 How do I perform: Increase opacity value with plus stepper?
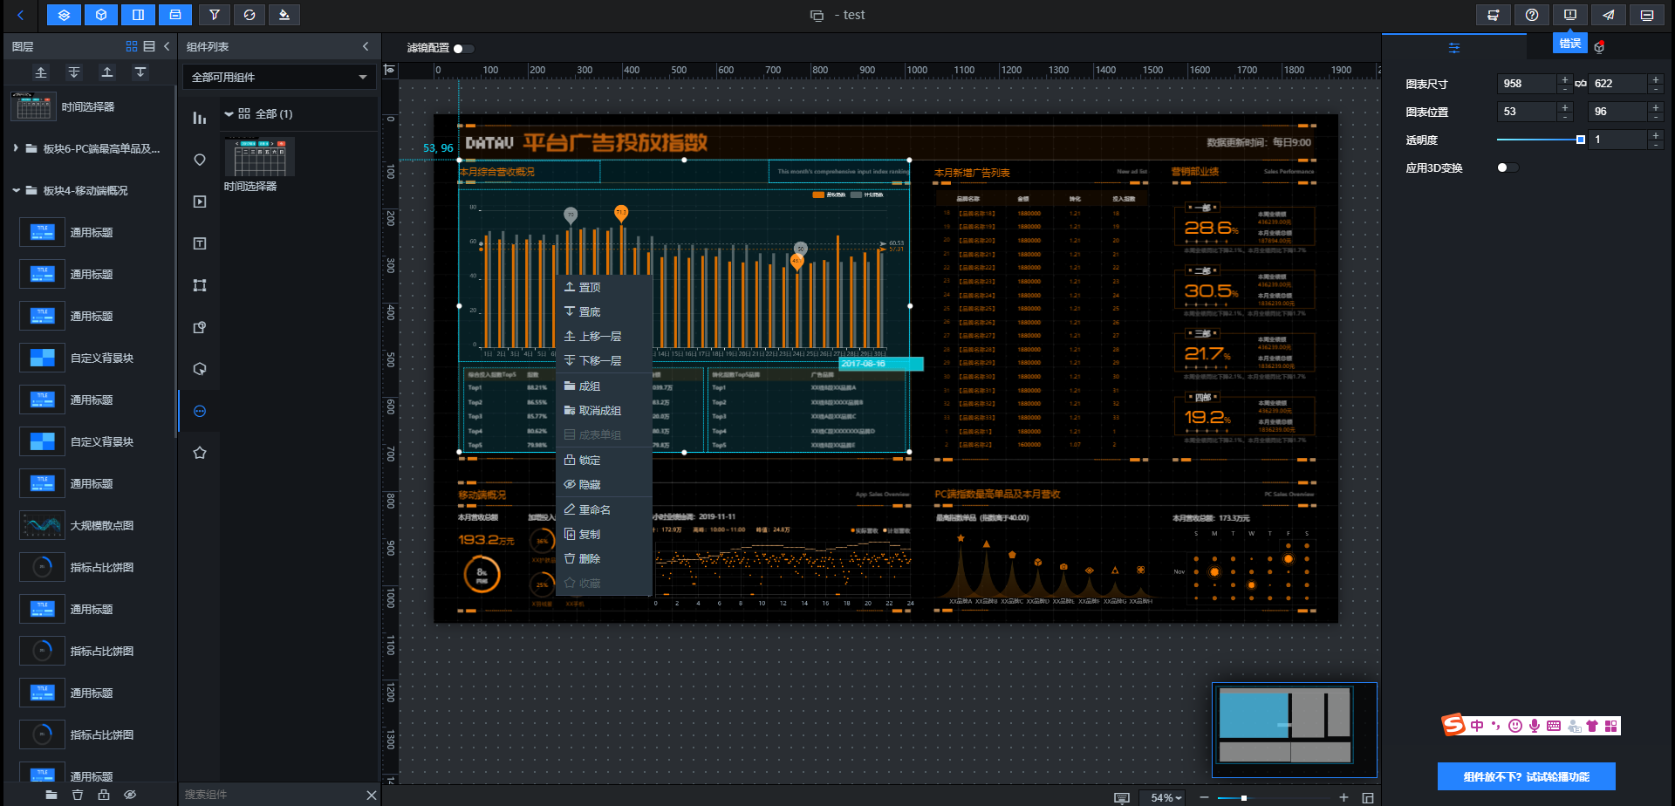point(1656,135)
